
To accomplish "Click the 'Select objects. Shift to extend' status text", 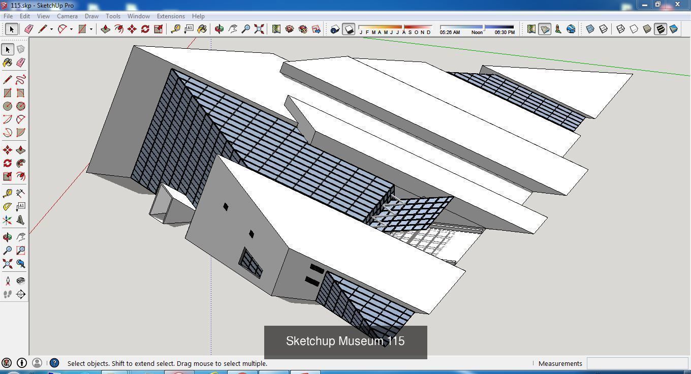I will click(167, 363).
